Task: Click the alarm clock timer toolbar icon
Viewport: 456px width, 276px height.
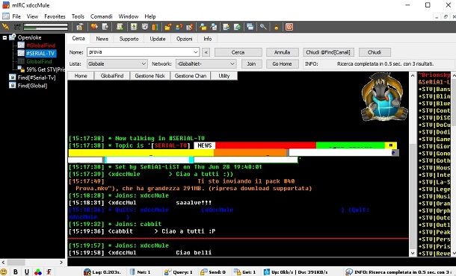Action: point(144,27)
